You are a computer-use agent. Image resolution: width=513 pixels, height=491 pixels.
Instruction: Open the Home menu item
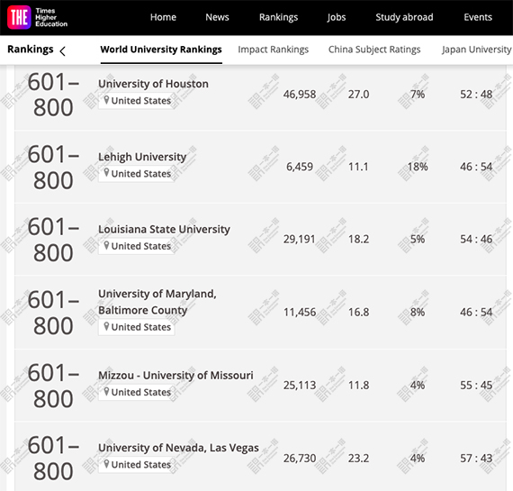(163, 17)
